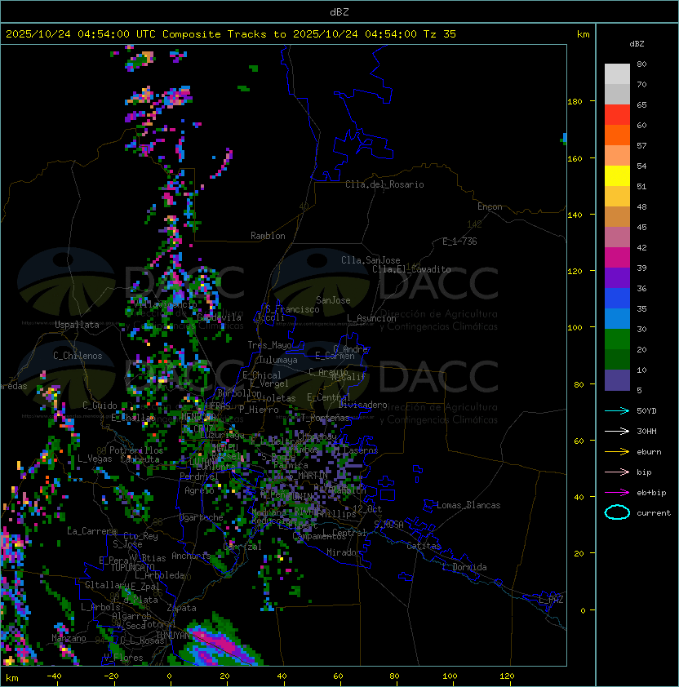679x687 pixels.
Task: Click the 'Tulumaya' place label
Action: click(x=278, y=360)
